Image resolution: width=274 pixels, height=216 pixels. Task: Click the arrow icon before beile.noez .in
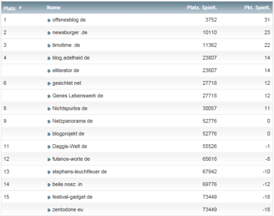click(x=49, y=185)
